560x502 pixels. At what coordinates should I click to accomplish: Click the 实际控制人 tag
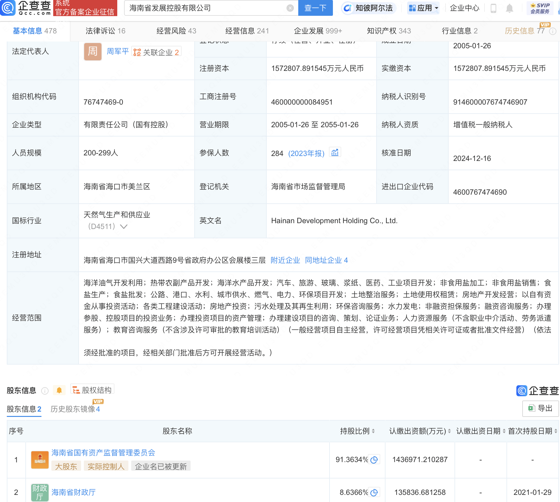pos(106,466)
